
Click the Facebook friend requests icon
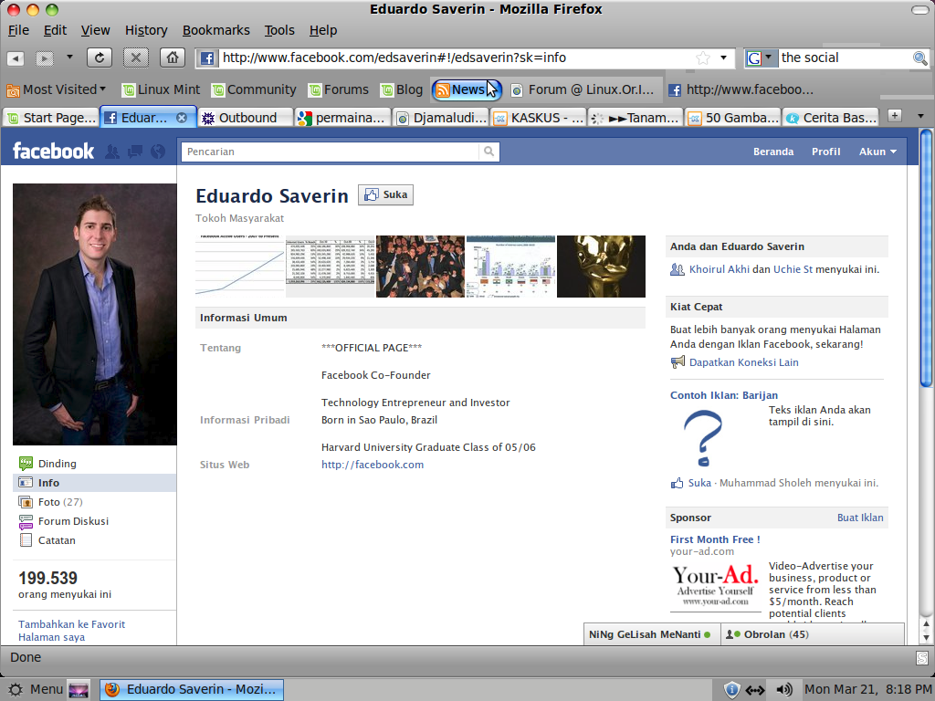(x=111, y=152)
